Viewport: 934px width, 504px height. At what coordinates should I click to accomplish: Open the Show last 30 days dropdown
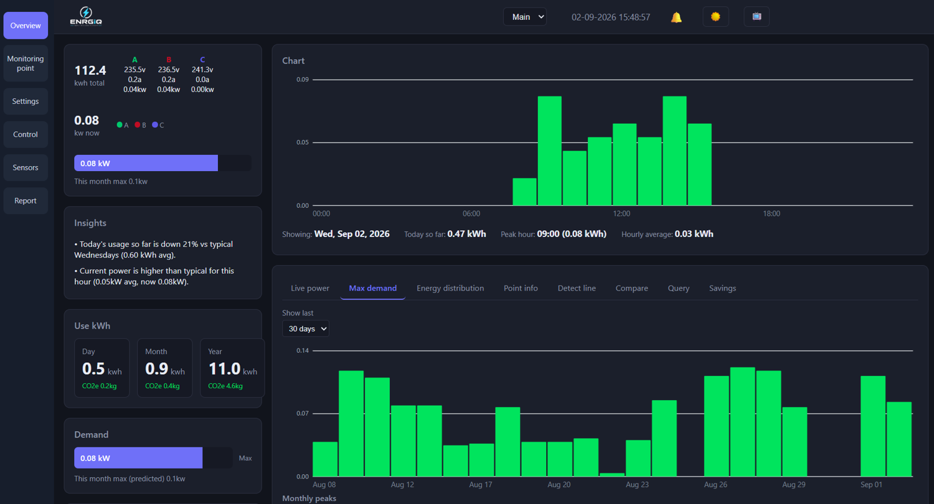[306, 329]
